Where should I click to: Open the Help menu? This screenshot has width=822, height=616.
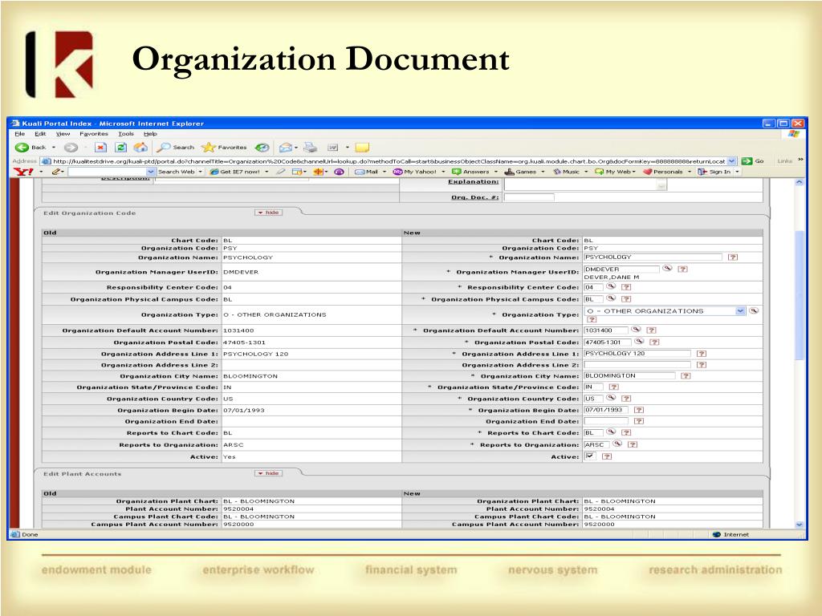pyautogui.click(x=150, y=134)
